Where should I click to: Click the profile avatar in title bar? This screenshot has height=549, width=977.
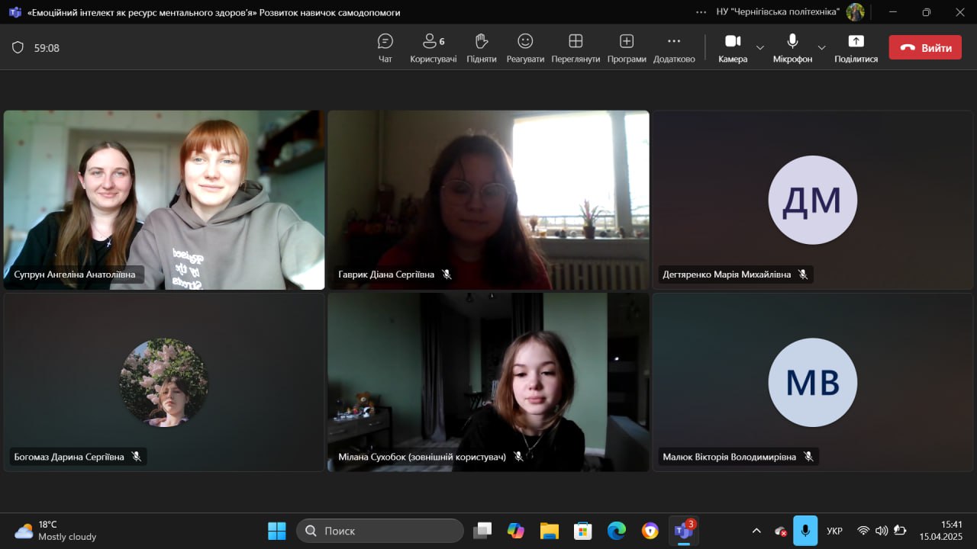click(855, 12)
